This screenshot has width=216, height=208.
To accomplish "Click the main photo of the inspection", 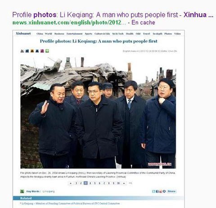I will (98, 113).
